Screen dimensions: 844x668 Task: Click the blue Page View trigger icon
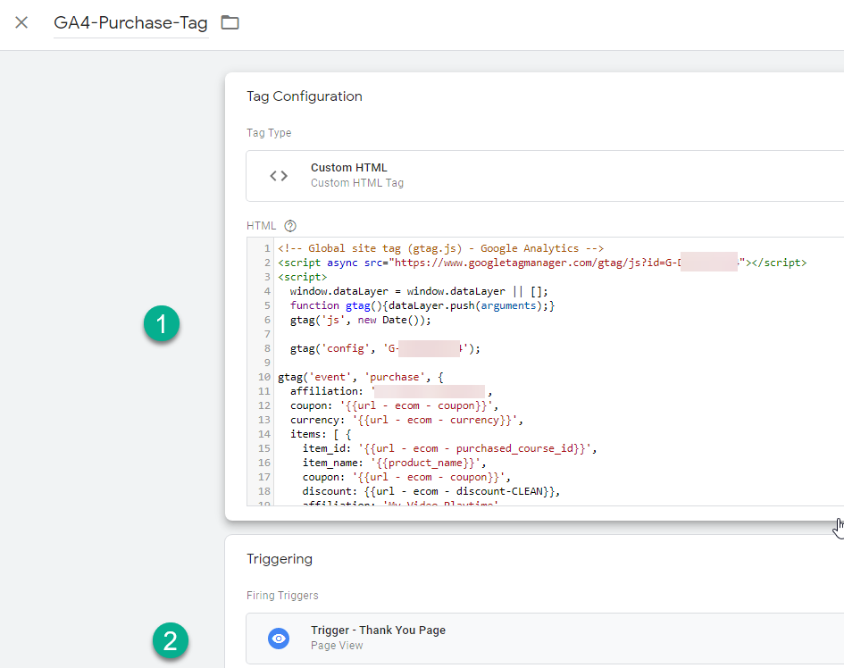[279, 638]
